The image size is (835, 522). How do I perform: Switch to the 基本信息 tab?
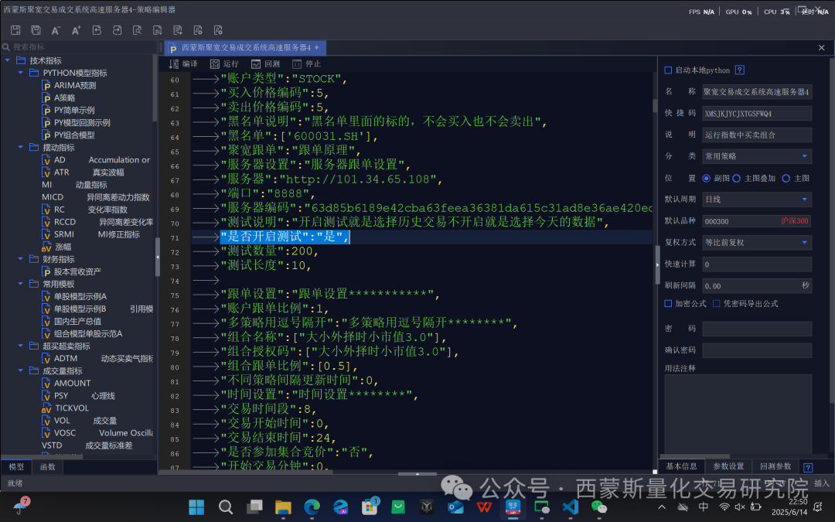coord(682,466)
